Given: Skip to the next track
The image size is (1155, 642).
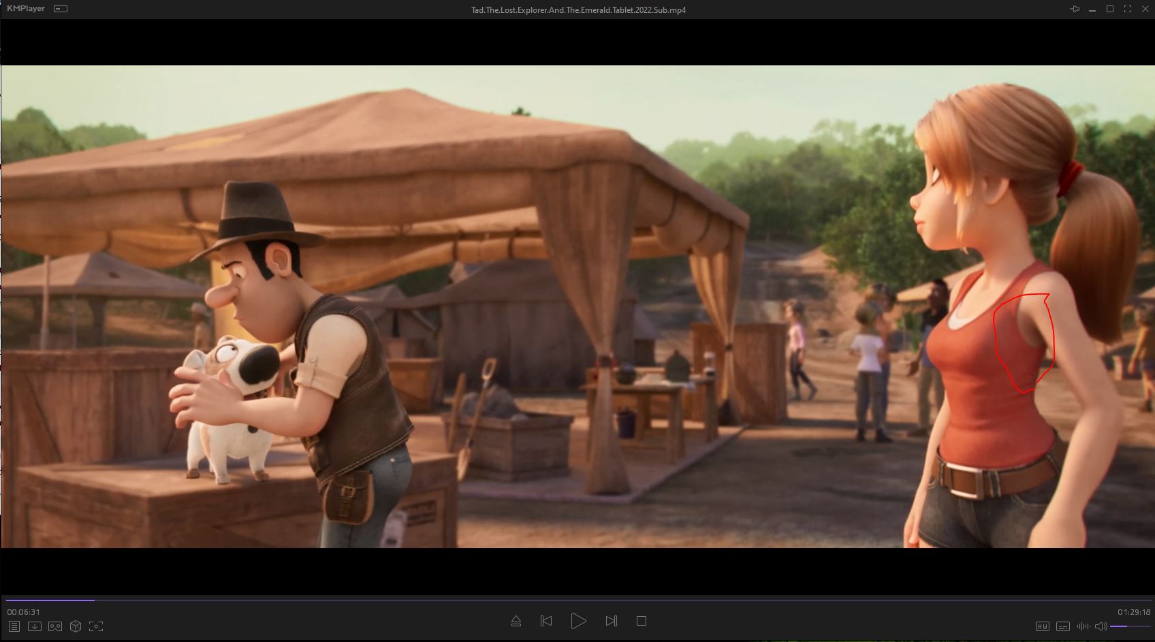Looking at the screenshot, I should 611,621.
